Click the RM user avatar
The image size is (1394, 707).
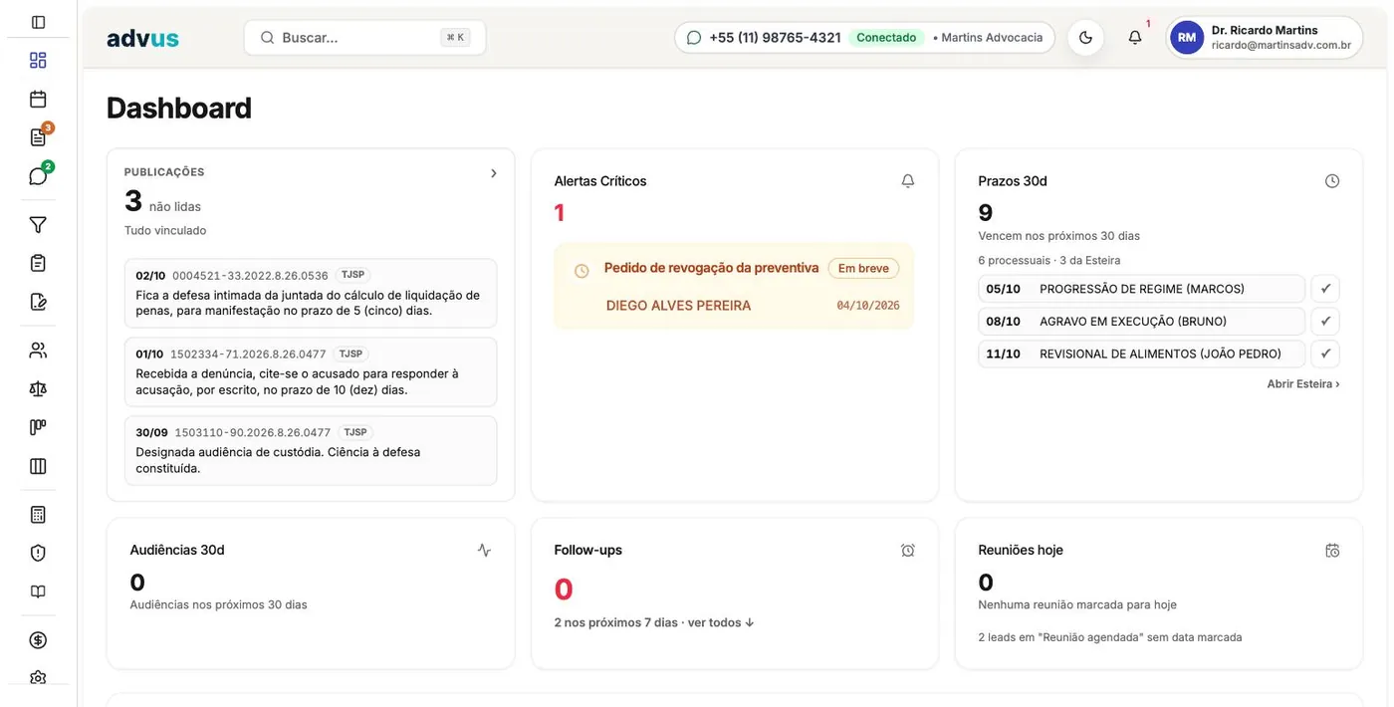1187,38
